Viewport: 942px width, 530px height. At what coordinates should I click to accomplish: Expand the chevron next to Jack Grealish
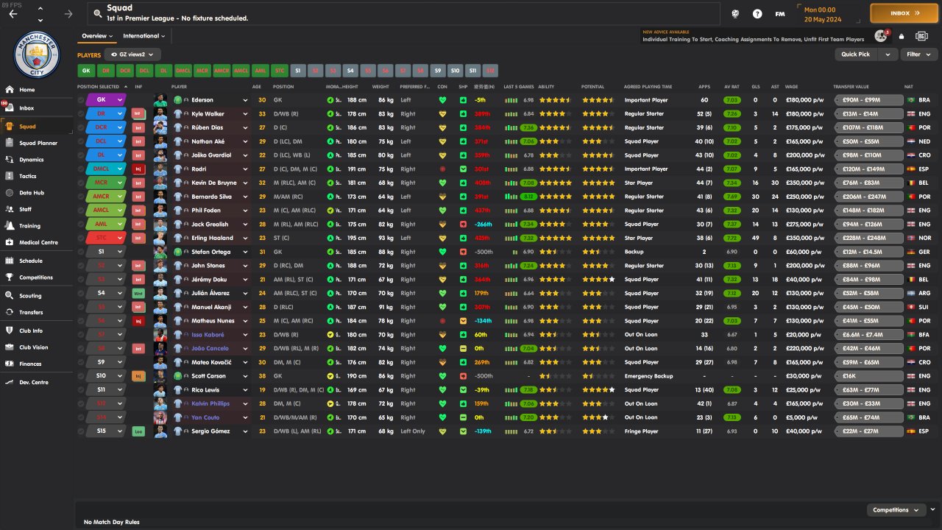[246, 225]
